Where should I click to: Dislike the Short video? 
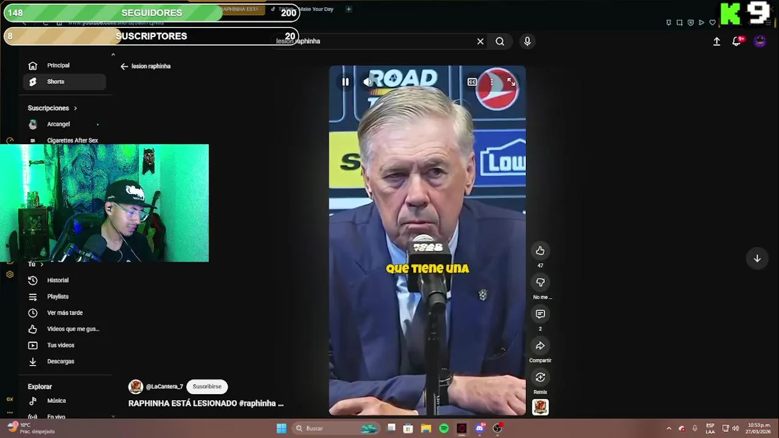[540, 282]
